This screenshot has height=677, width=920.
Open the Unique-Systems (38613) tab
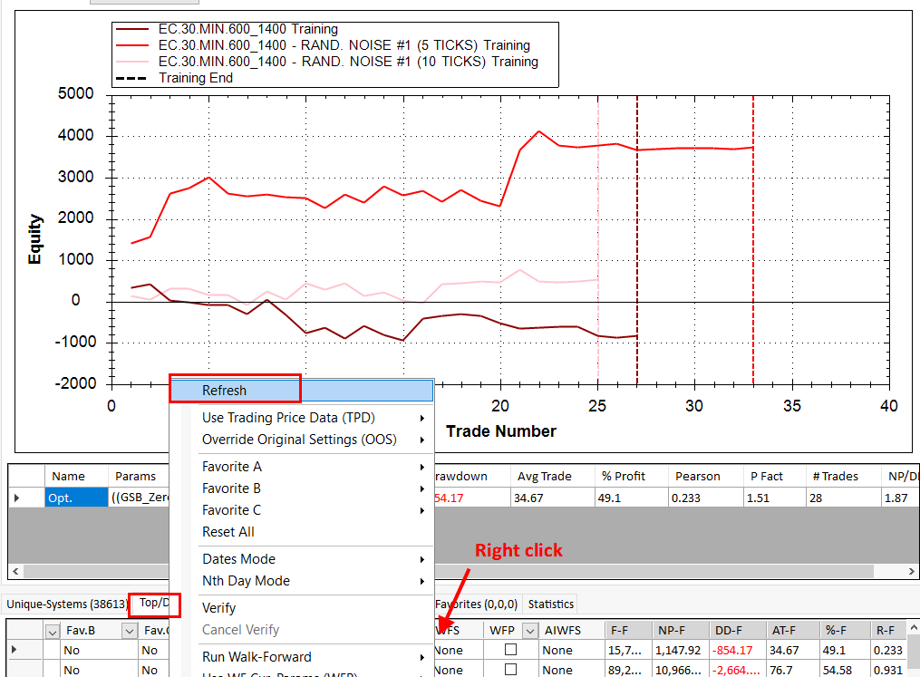(x=63, y=604)
